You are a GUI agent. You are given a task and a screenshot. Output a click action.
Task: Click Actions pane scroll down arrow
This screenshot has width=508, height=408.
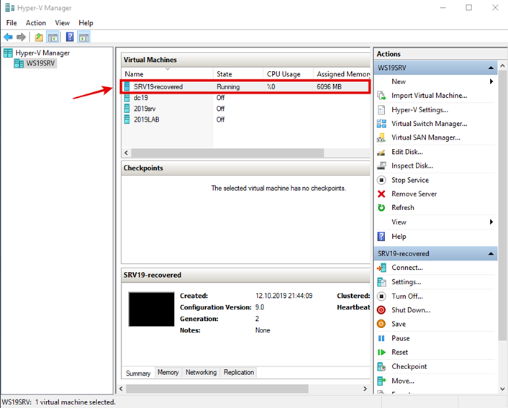(x=502, y=389)
